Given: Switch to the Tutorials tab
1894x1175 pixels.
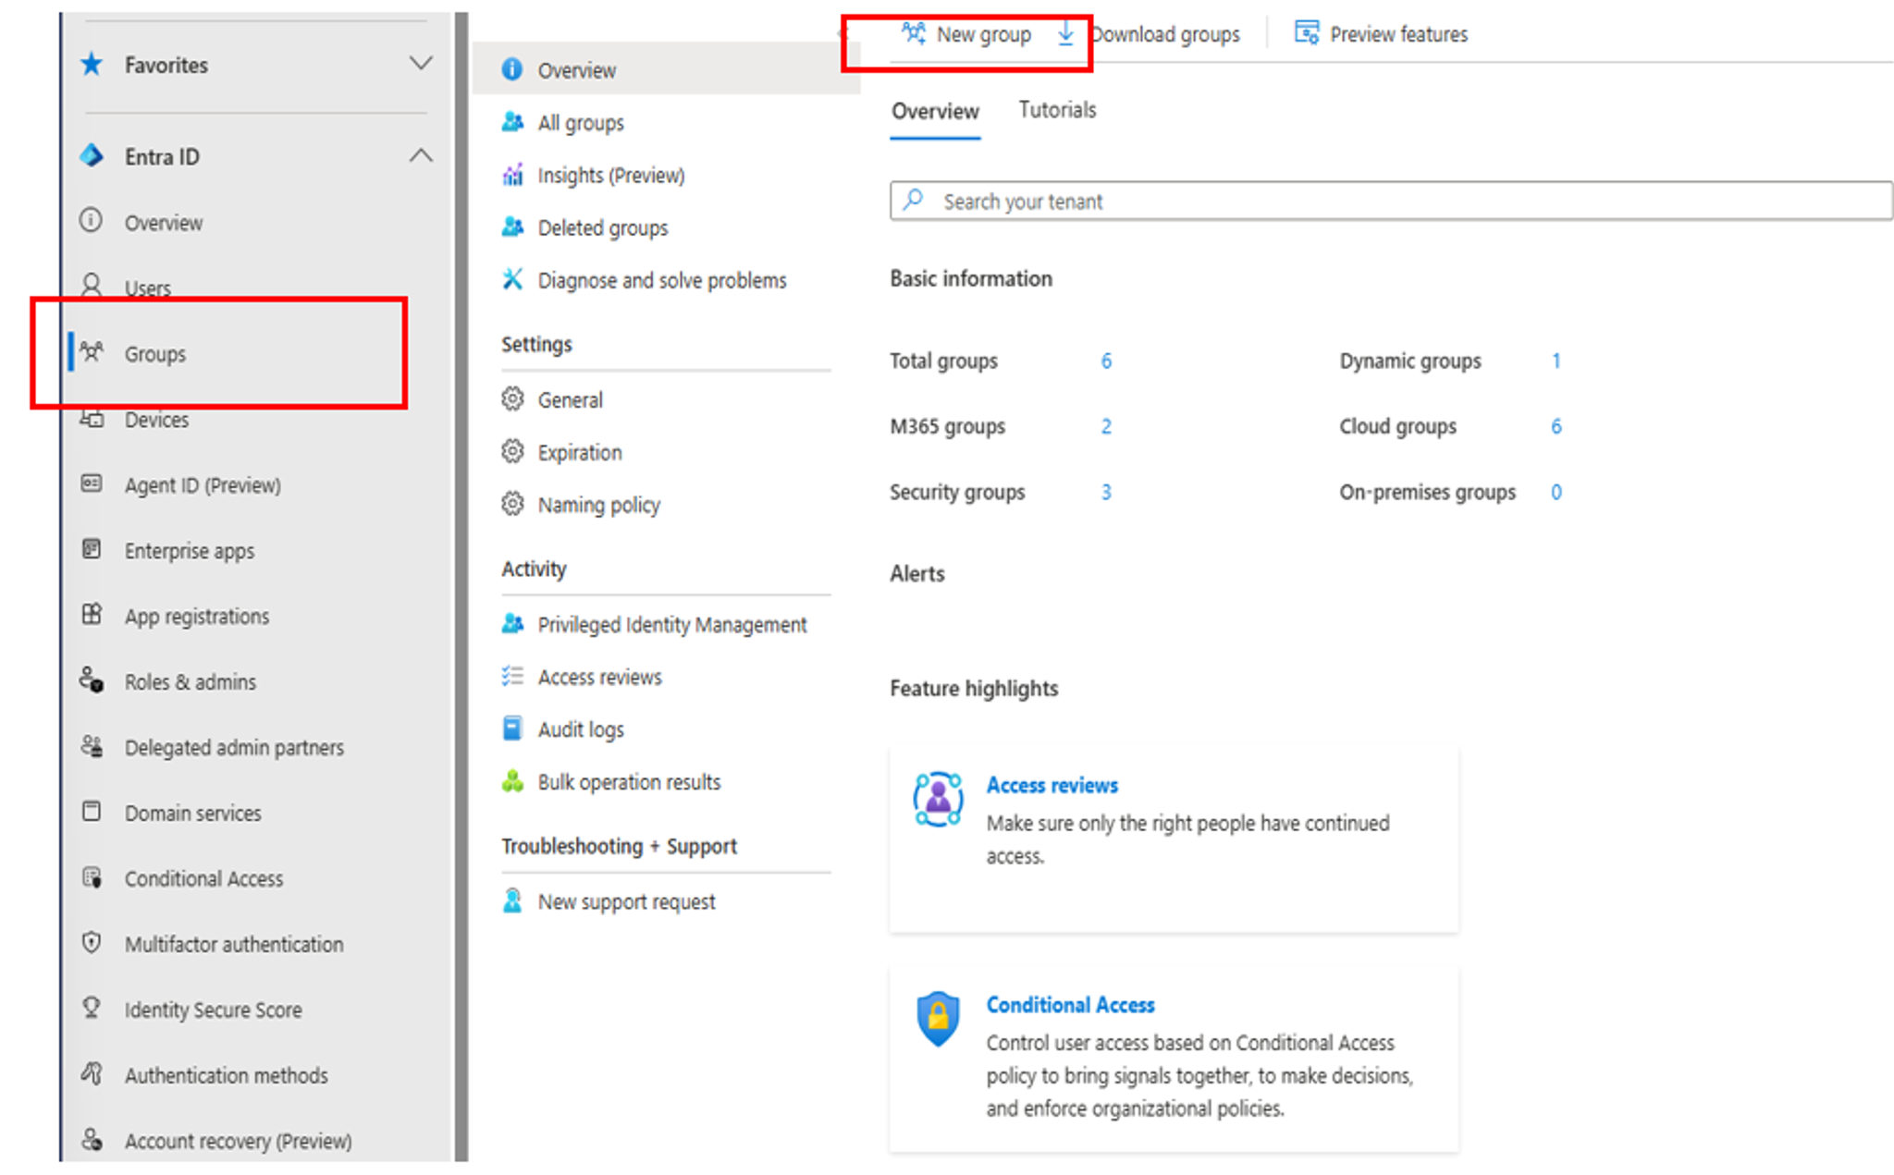Looking at the screenshot, I should tap(1057, 110).
